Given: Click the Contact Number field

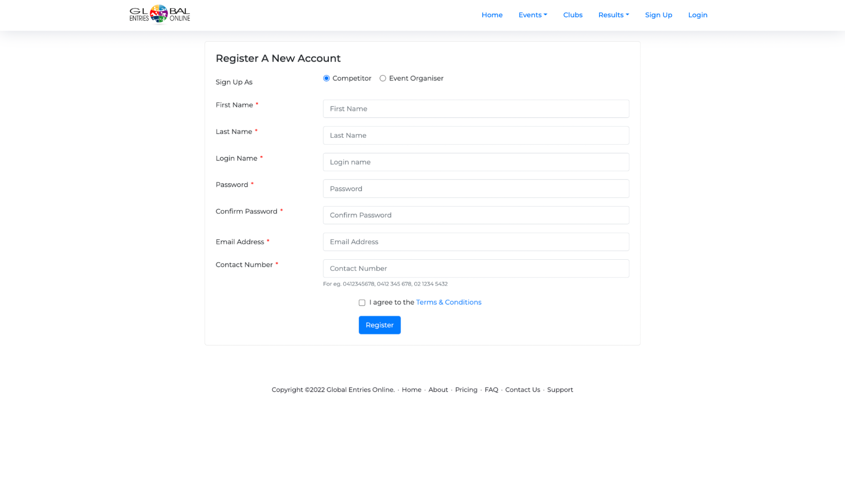Looking at the screenshot, I should (x=476, y=269).
